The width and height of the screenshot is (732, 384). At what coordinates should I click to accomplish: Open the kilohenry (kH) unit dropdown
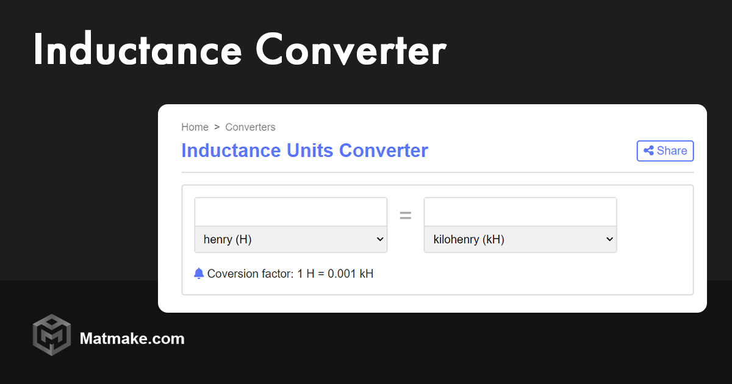[520, 239]
